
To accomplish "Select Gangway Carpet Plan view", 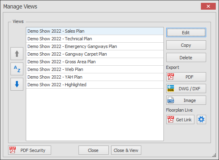I will pyautogui.click(x=95, y=54).
